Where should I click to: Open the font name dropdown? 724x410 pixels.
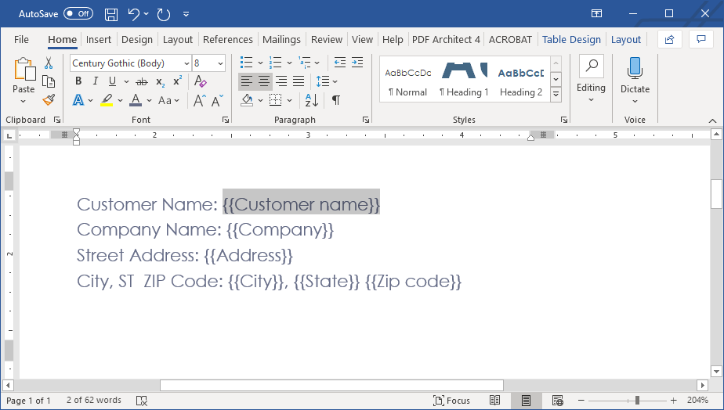click(186, 63)
